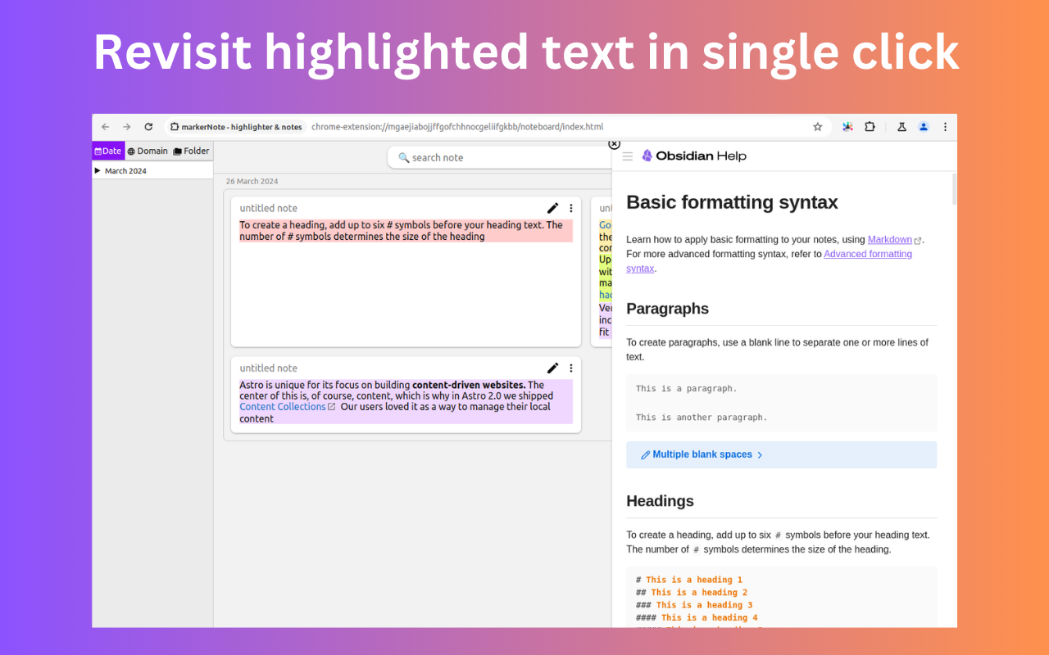
Task: Click the Chrome Labs flask icon
Action: 901,127
